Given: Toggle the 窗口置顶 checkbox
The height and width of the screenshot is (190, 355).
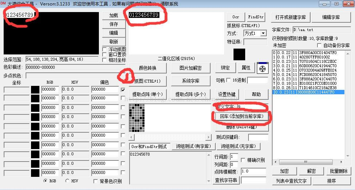Looking at the screenshot, I should [x=105, y=54].
